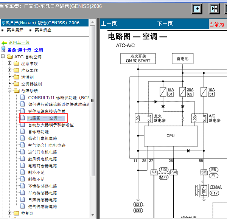Screen dimensions: 227x219
Task: Click the 润滑剂 folder icon
Action: (x=16, y=77)
